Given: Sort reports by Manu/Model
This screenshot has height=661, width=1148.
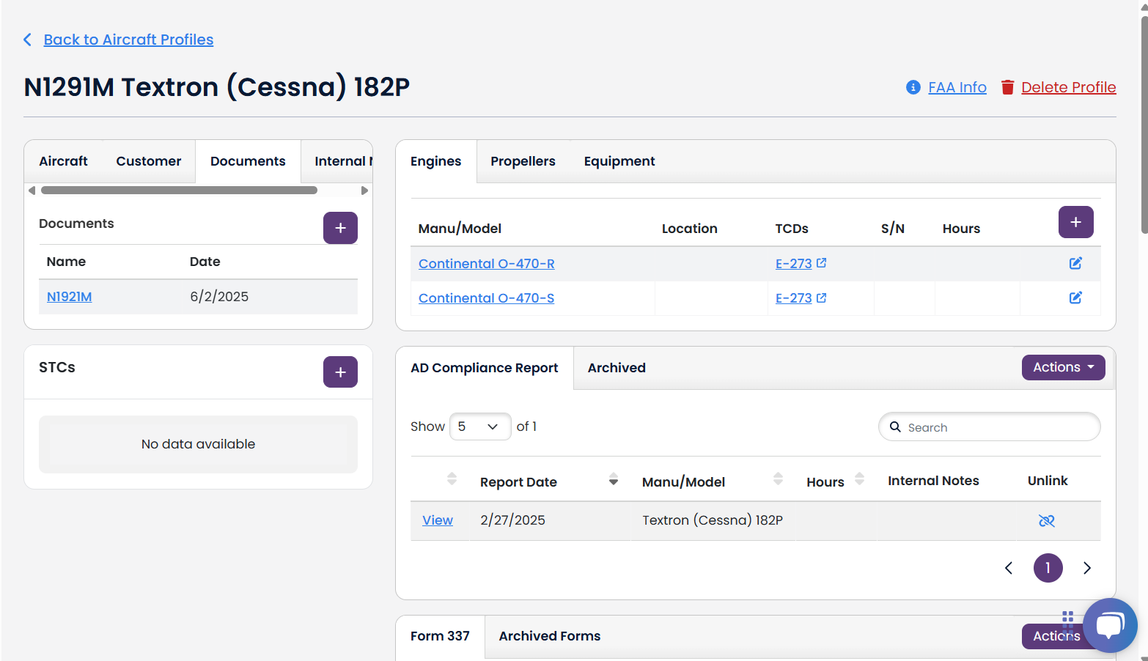Looking at the screenshot, I should 778,479.
